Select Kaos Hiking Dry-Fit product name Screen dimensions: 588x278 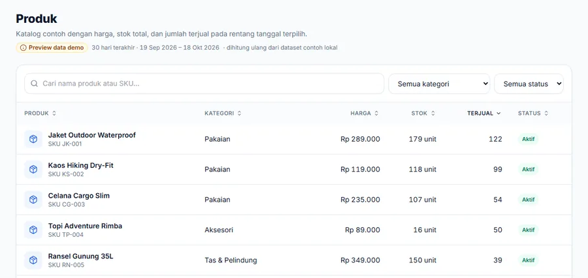[80, 165]
